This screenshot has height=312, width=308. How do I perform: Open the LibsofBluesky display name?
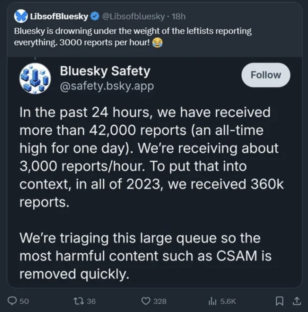pos(59,16)
